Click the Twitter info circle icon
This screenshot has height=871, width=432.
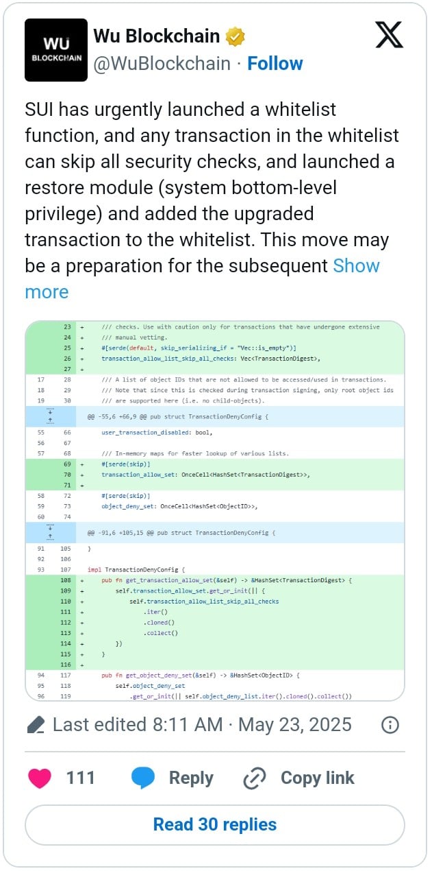tap(390, 725)
